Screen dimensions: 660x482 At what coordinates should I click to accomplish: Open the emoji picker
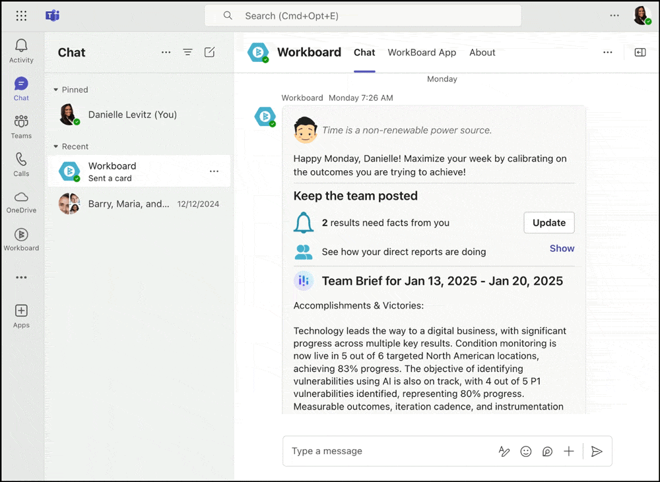[x=526, y=451]
